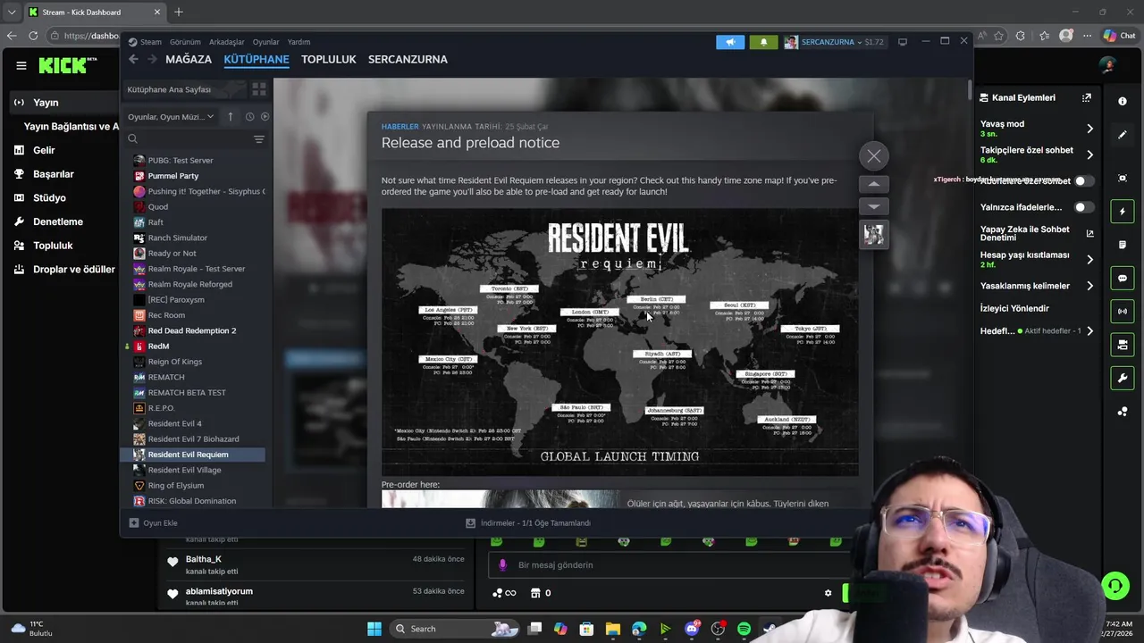
Task: Click the chat bubble icon in Kick rail
Action: tap(1123, 279)
